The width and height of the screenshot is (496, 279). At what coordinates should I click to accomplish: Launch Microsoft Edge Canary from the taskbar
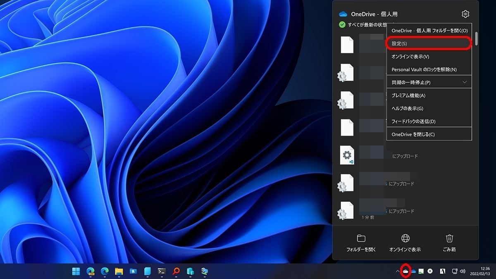[91, 271]
